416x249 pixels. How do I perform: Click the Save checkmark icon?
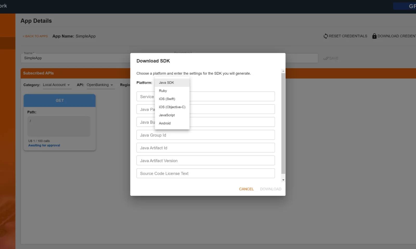pos(326,58)
